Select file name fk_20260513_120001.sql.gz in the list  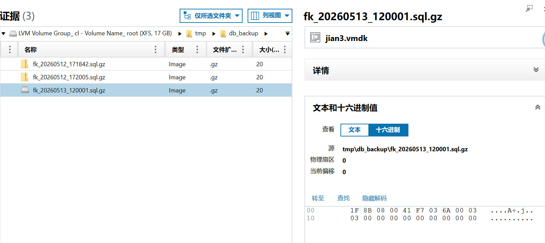[69, 90]
